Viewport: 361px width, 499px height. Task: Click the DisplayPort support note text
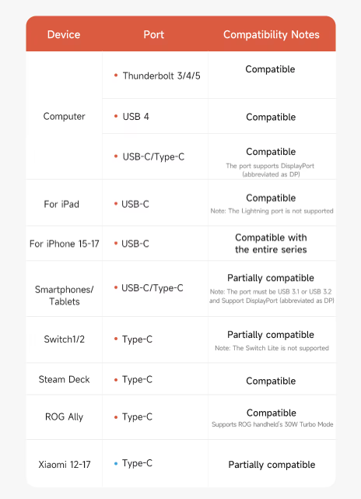pos(270,170)
